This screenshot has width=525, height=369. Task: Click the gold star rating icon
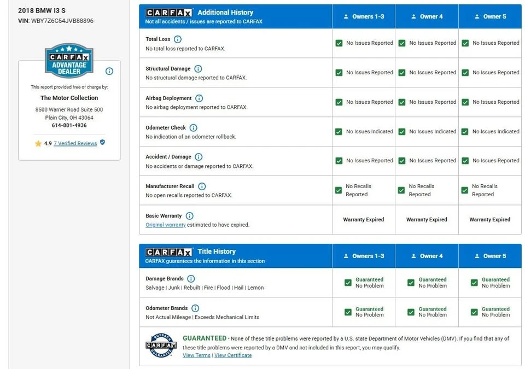[38, 143]
